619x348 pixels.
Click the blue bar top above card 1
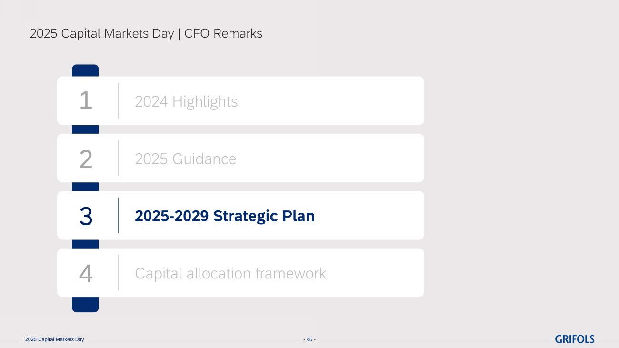click(85, 70)
